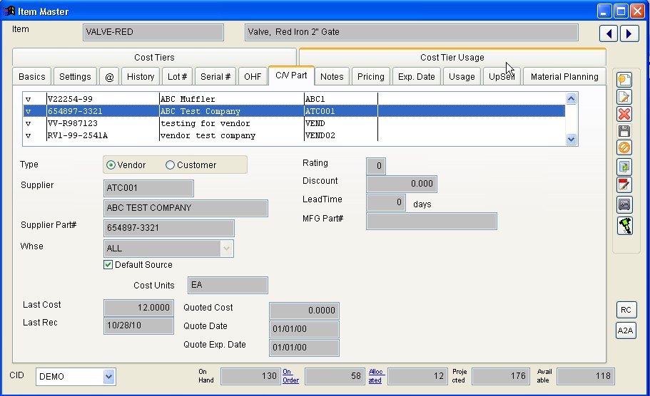Screen dimensions: 650x396
Task: Click the floppy disk save icon
Action: tap(624, 131)
